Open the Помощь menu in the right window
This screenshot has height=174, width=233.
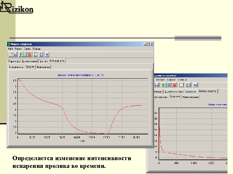[x=182, y=80]
